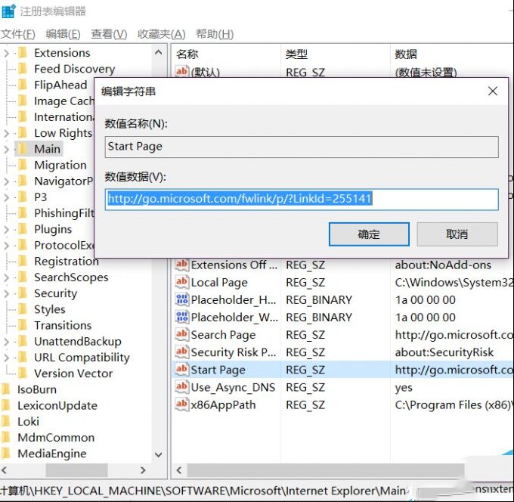Select the PhishingFilter tree item label

point(64,213)
